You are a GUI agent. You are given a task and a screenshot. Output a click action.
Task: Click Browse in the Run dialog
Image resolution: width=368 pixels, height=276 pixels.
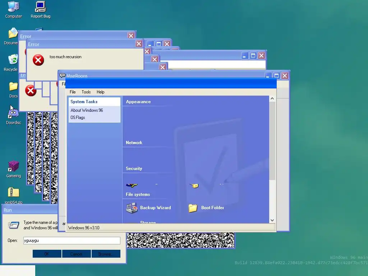coord(106,254)
